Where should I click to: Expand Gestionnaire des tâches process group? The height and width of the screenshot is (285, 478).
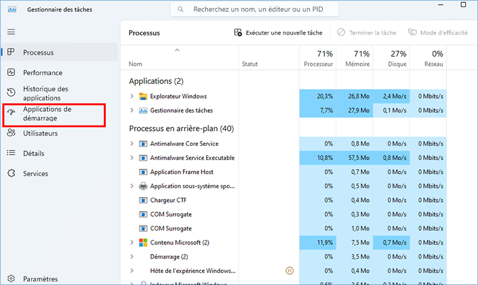click(x=132, y=111)
